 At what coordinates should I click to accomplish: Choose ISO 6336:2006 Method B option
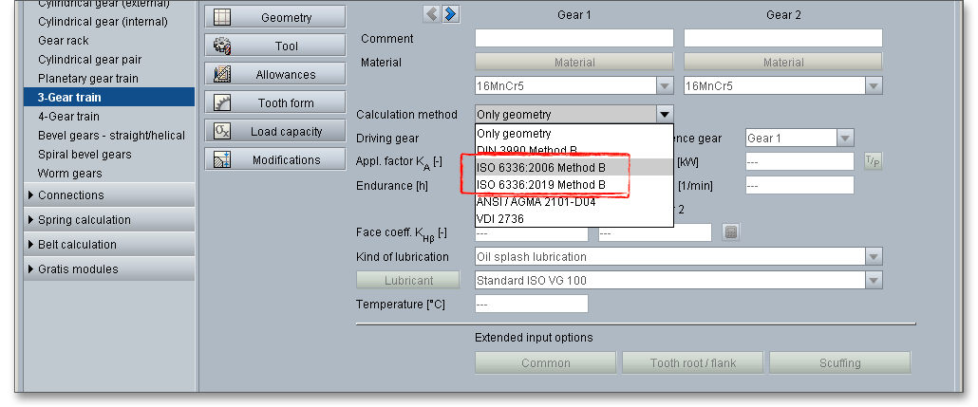(539, 167)
